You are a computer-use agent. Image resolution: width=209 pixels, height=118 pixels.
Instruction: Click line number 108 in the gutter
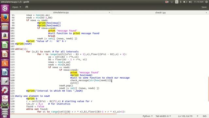click(x=12, y=49)
